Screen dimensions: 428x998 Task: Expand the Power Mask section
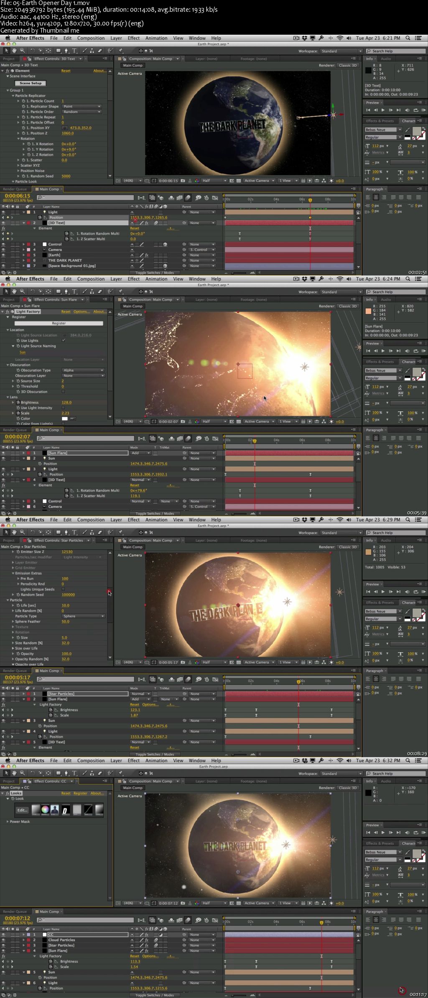click(x=8, y=822)
